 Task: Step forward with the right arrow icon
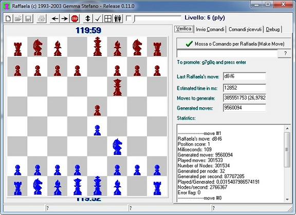pos(65,18)
